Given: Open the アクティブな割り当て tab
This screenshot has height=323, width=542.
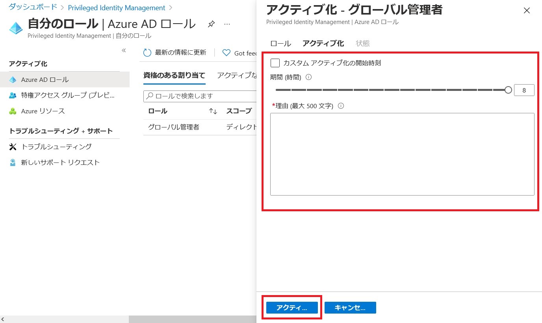Looking at the screenshot, I should coord(237,76).
